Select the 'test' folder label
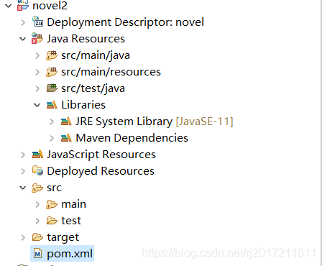The height and width of the screenshot is (266, 322). coord(71,221)
